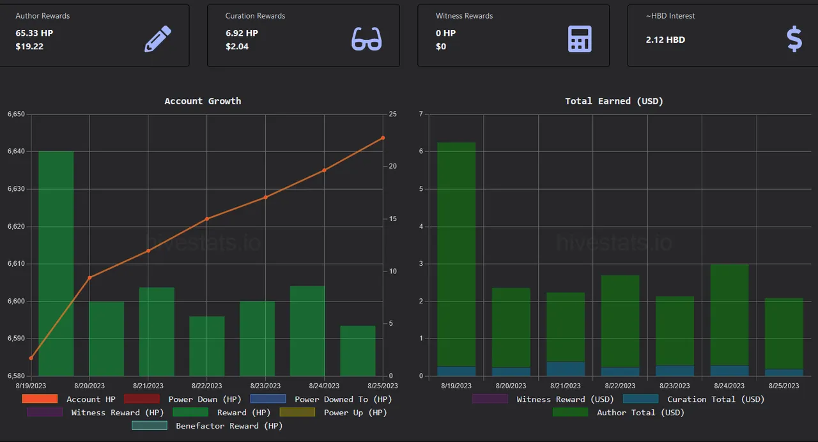818x442 pixels.
Task: Click the calculator icon in Witness Rewards
Action: 580,39
